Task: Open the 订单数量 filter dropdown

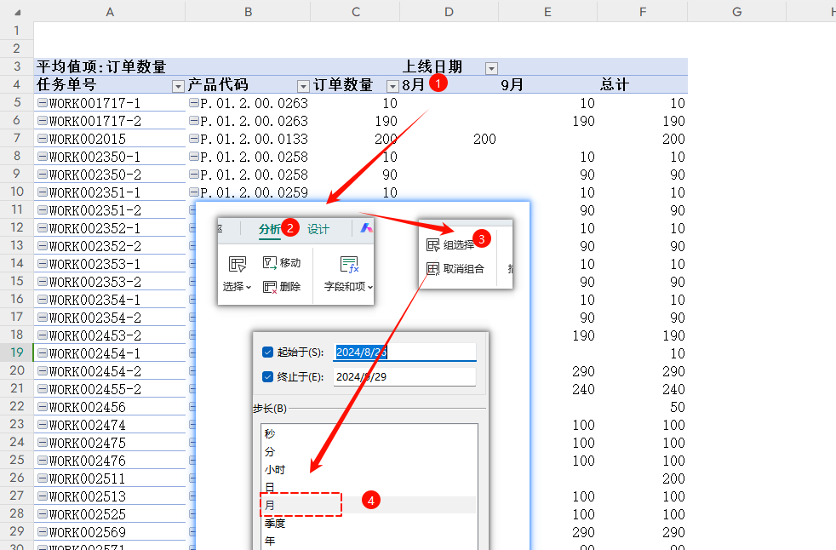Action: tap(392, 87)
